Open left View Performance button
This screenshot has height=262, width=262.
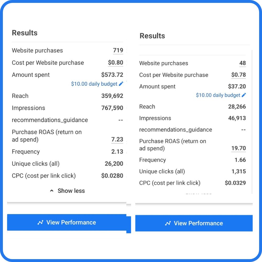67,222
